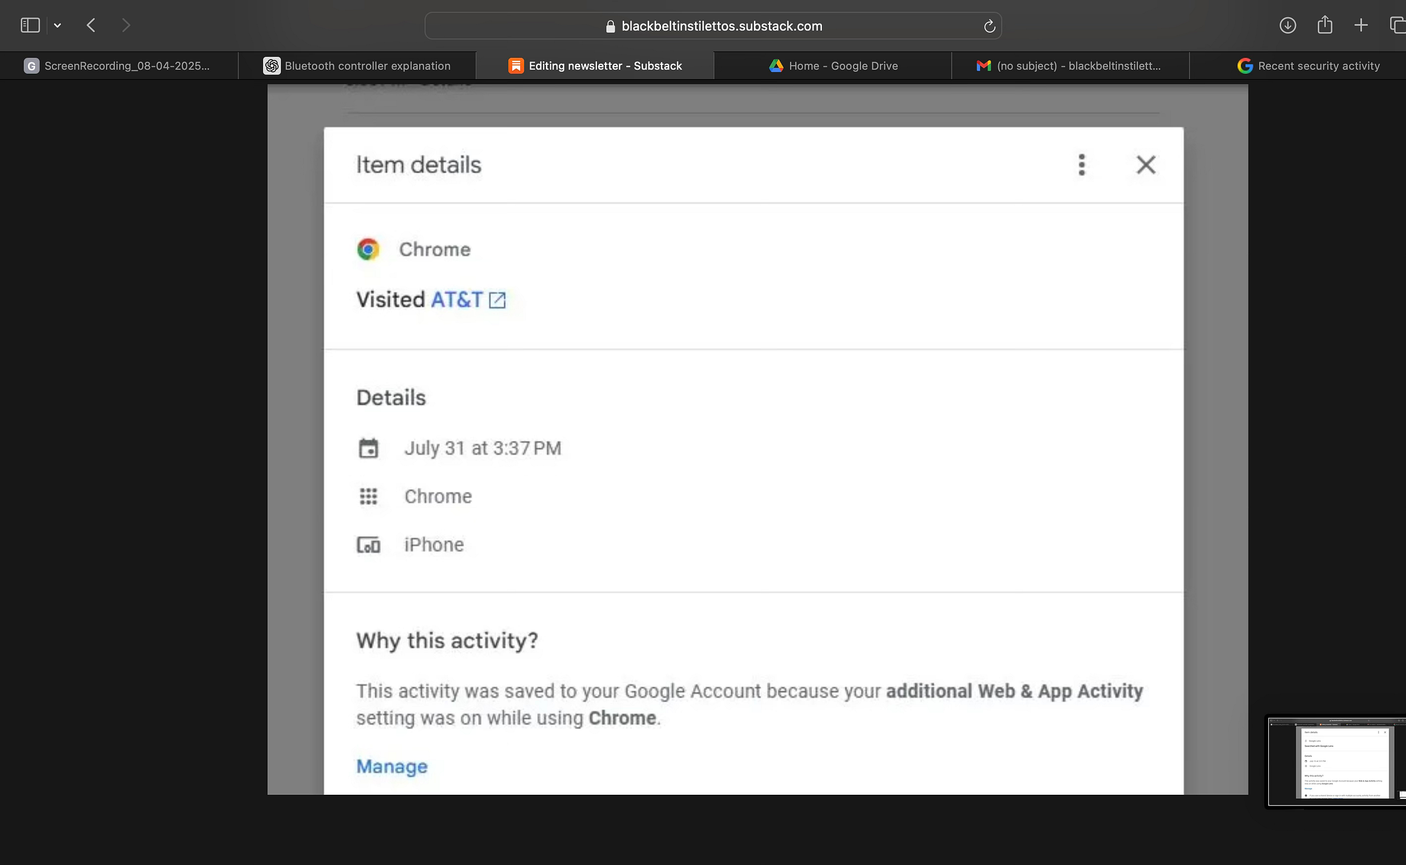Reload the page with refresh icon
Viewport: 1406px width, 865px height.
989,26
